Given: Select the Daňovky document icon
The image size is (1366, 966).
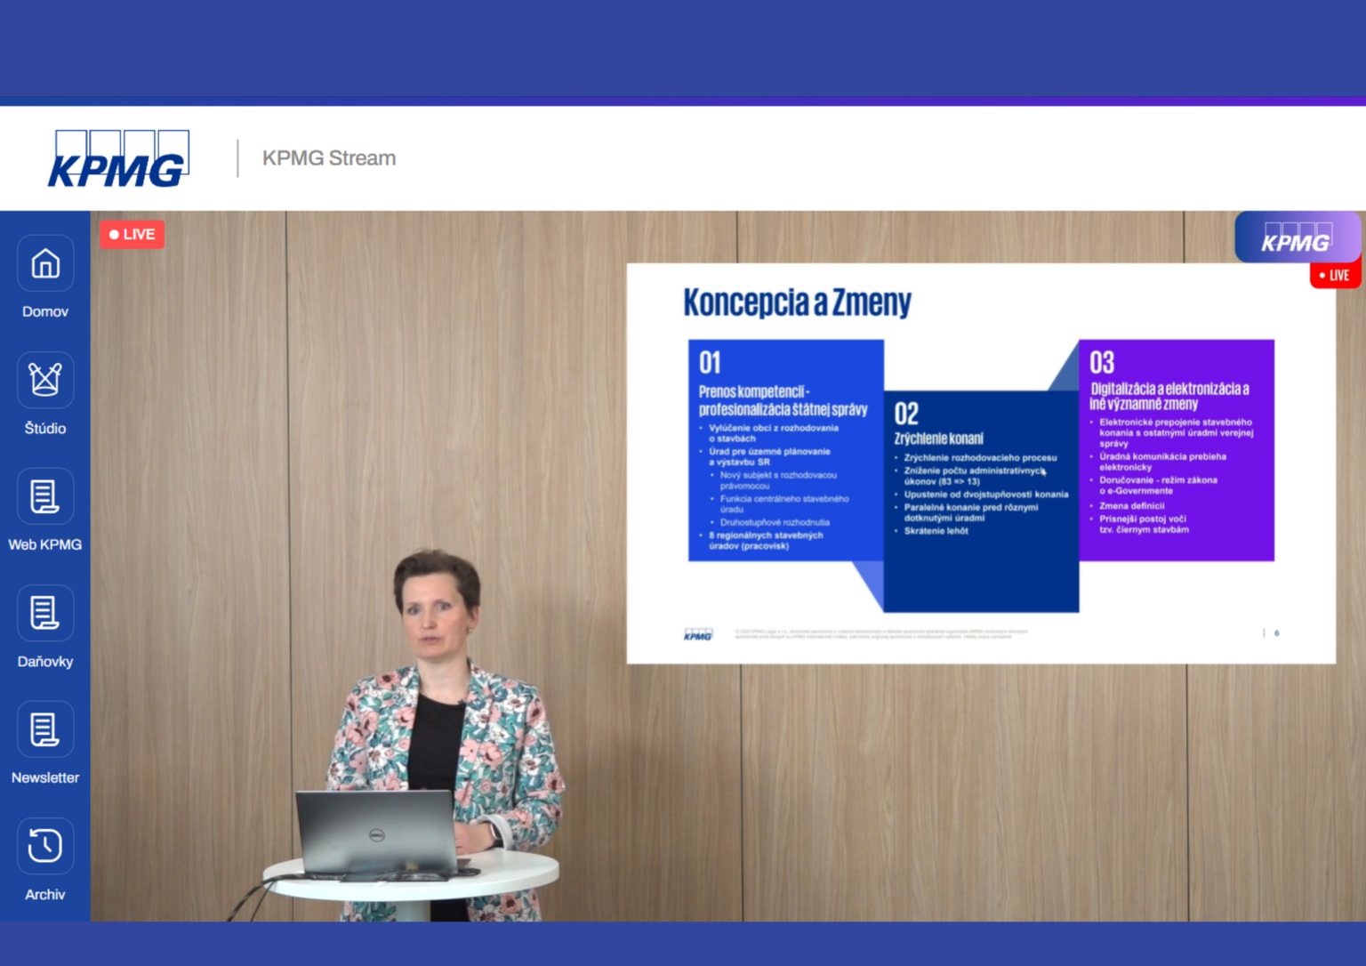Looking at the screenshot, I should pos(45,613).
